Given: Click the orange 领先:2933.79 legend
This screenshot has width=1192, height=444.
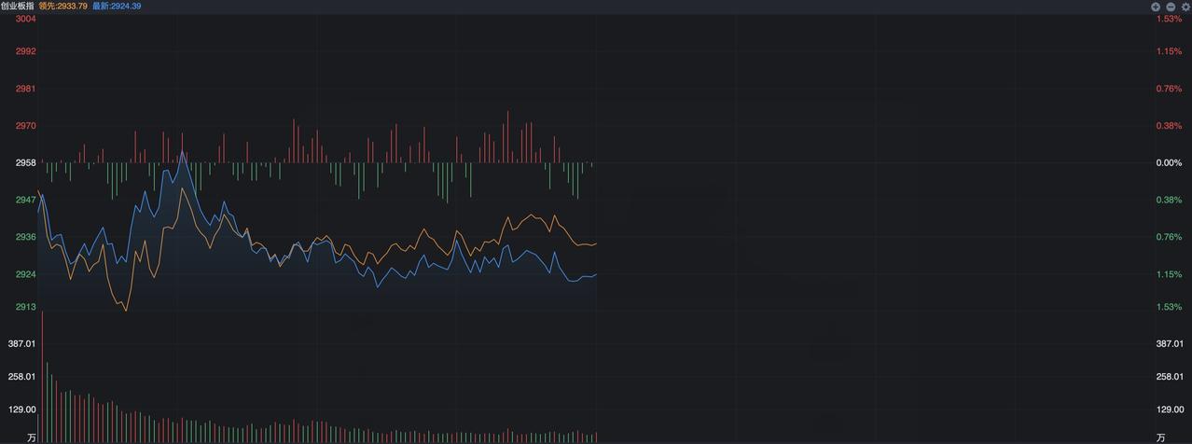Looking at the screenshot, I should coord(63,6).
